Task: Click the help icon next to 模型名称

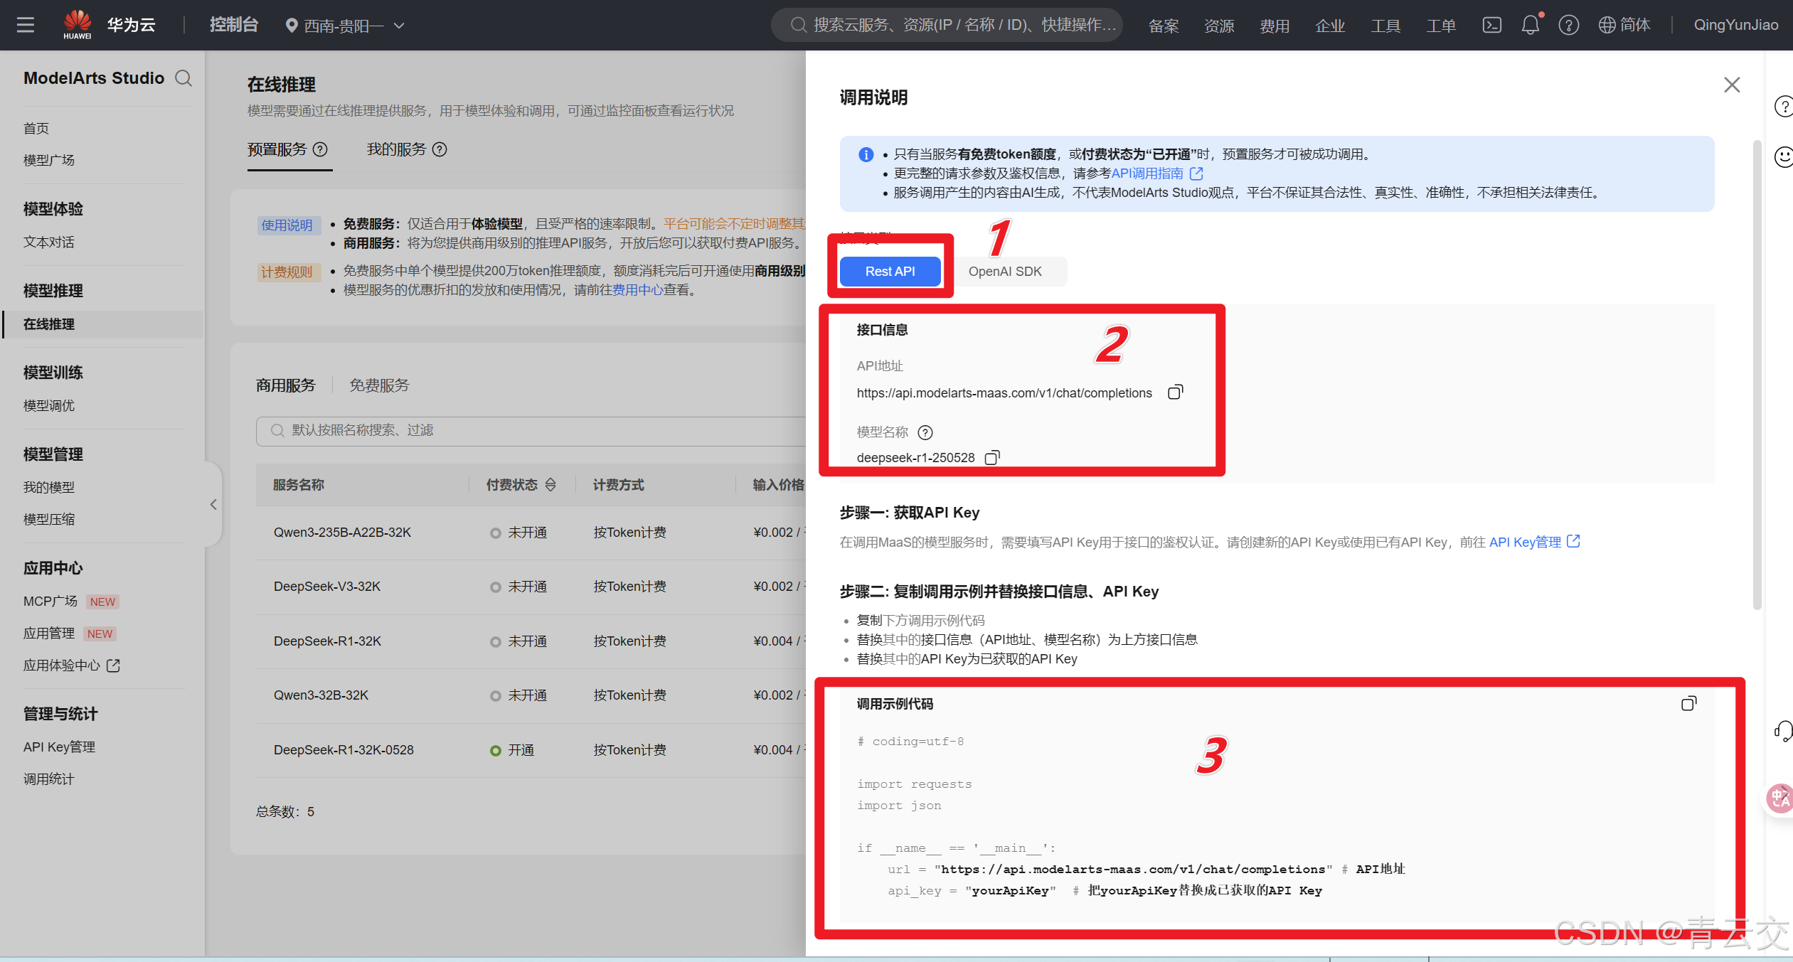Action: click(x=925, y=432)
